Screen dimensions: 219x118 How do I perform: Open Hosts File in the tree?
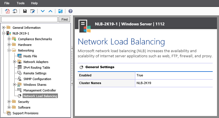pos(30,56)
